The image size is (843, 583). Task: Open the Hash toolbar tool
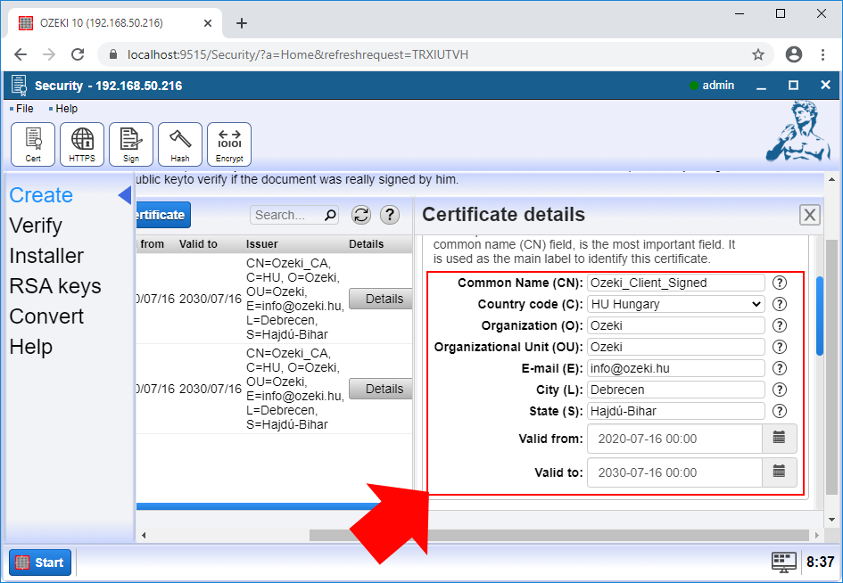click(x=180, y=144)
